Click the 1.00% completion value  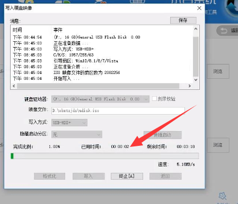(x=55, y=146)
